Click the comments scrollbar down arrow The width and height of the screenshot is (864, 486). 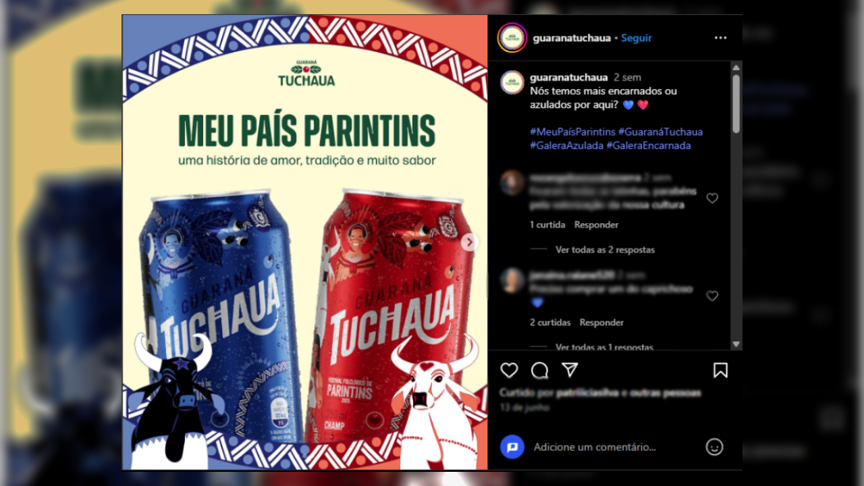[x=736, y=344]
